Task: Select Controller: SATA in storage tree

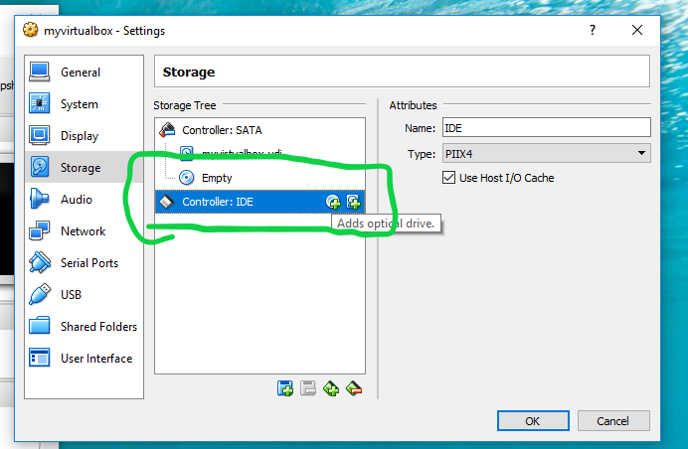Action: [221, 130]
